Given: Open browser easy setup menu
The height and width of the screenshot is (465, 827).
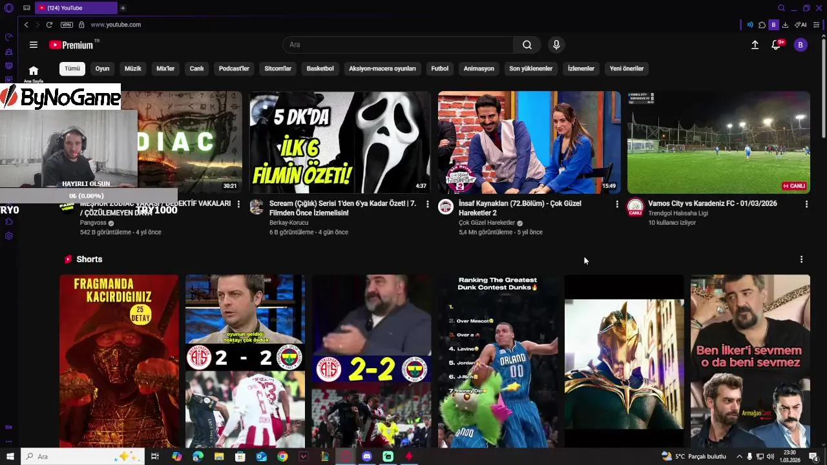Looking at the screenshot, I should 817,25.
